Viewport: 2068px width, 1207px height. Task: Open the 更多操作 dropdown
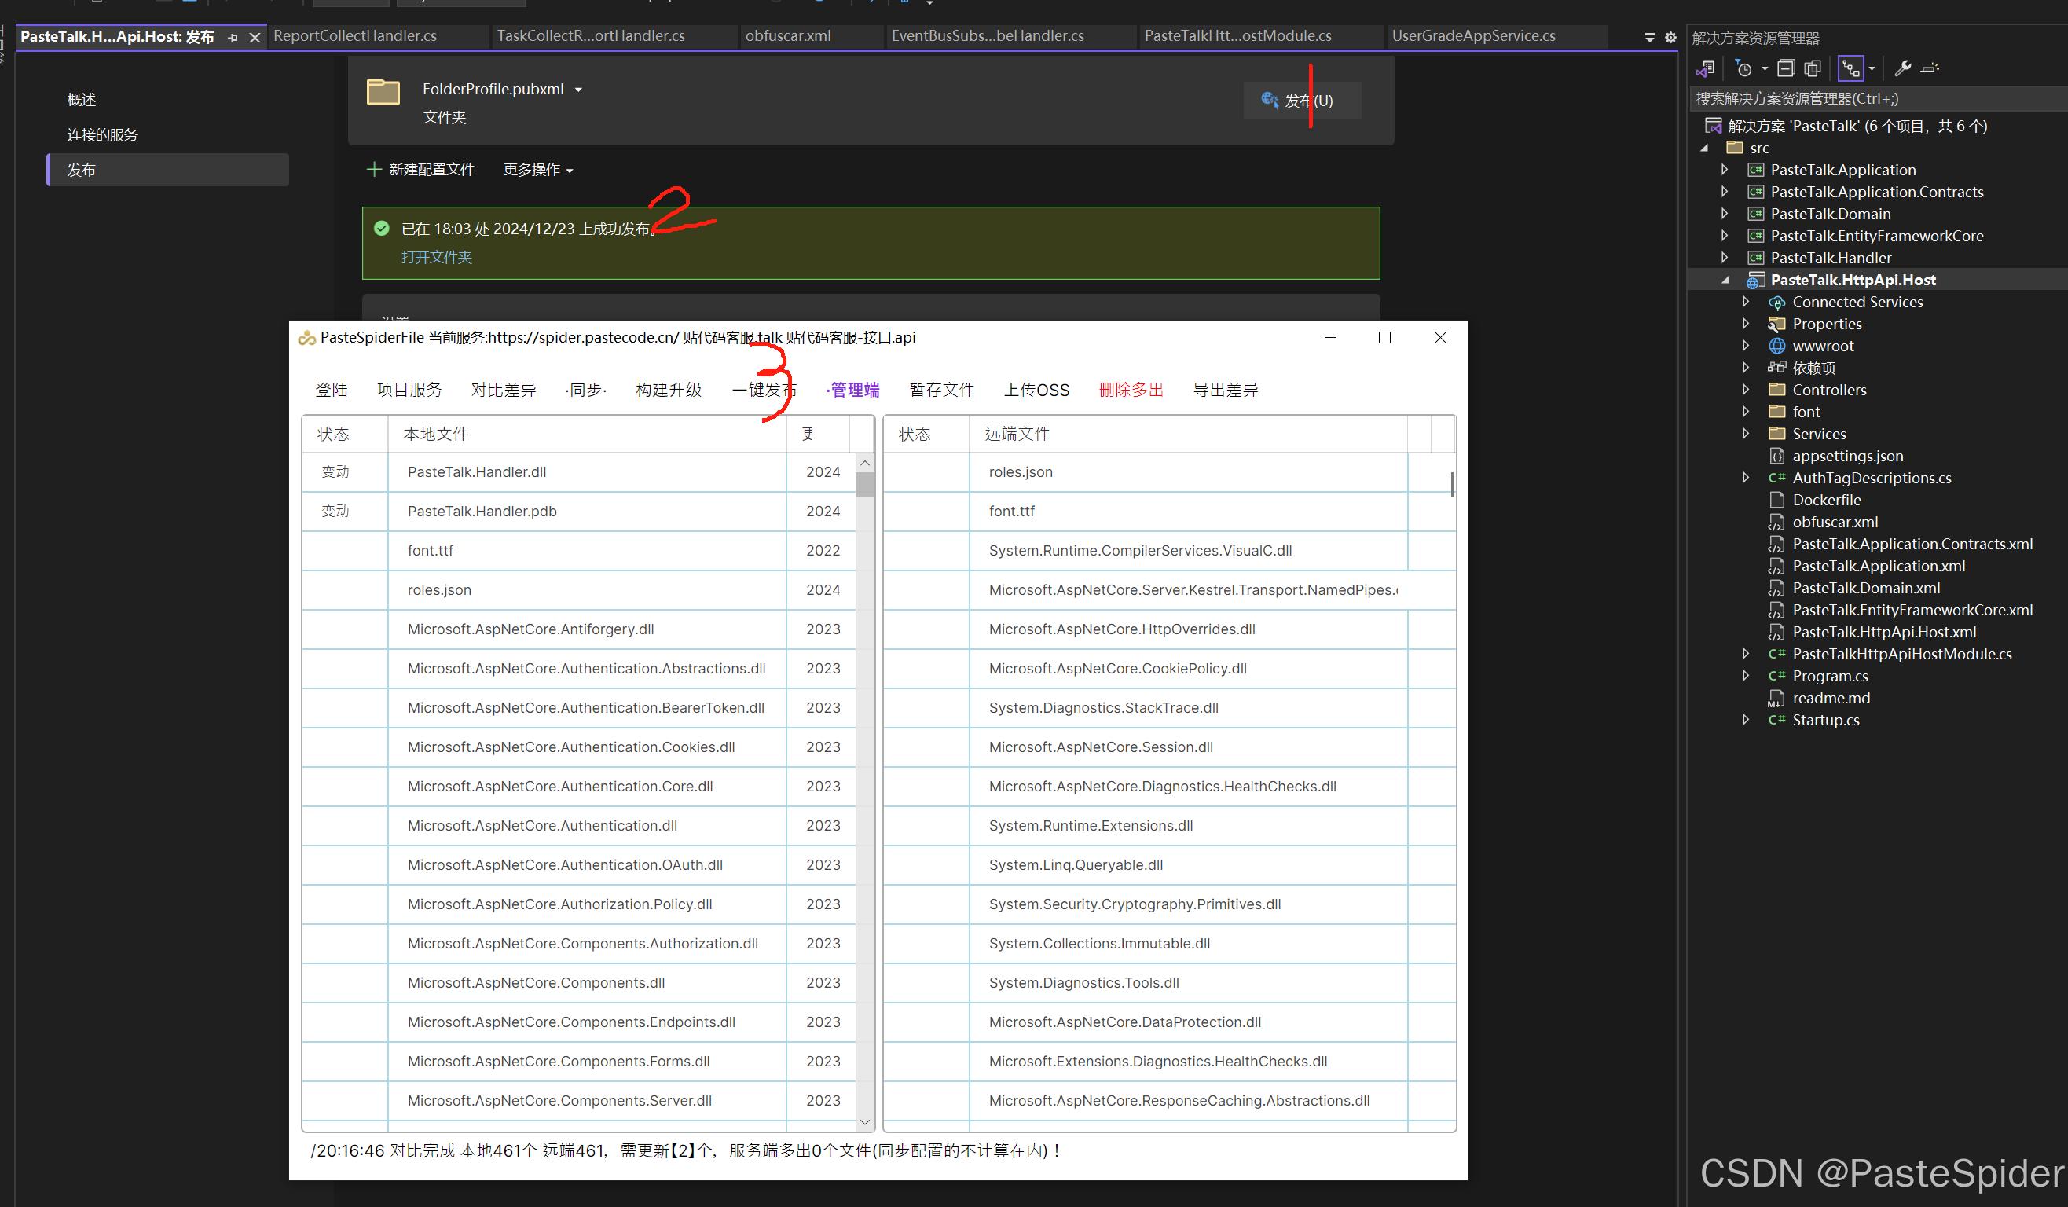click(538, 169)
